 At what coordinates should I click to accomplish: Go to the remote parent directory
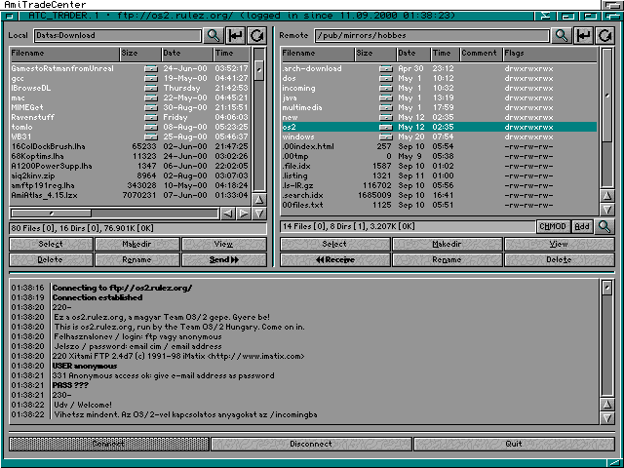[x=584, y=35]
